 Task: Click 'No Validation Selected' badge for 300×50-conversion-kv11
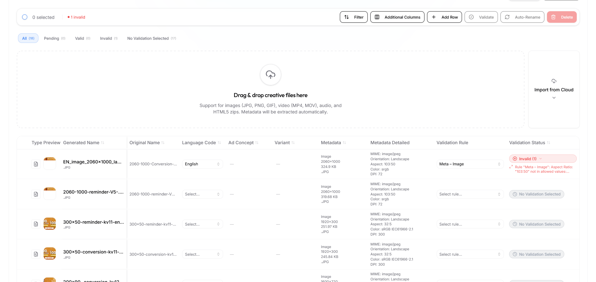click(x=537, y=254)
